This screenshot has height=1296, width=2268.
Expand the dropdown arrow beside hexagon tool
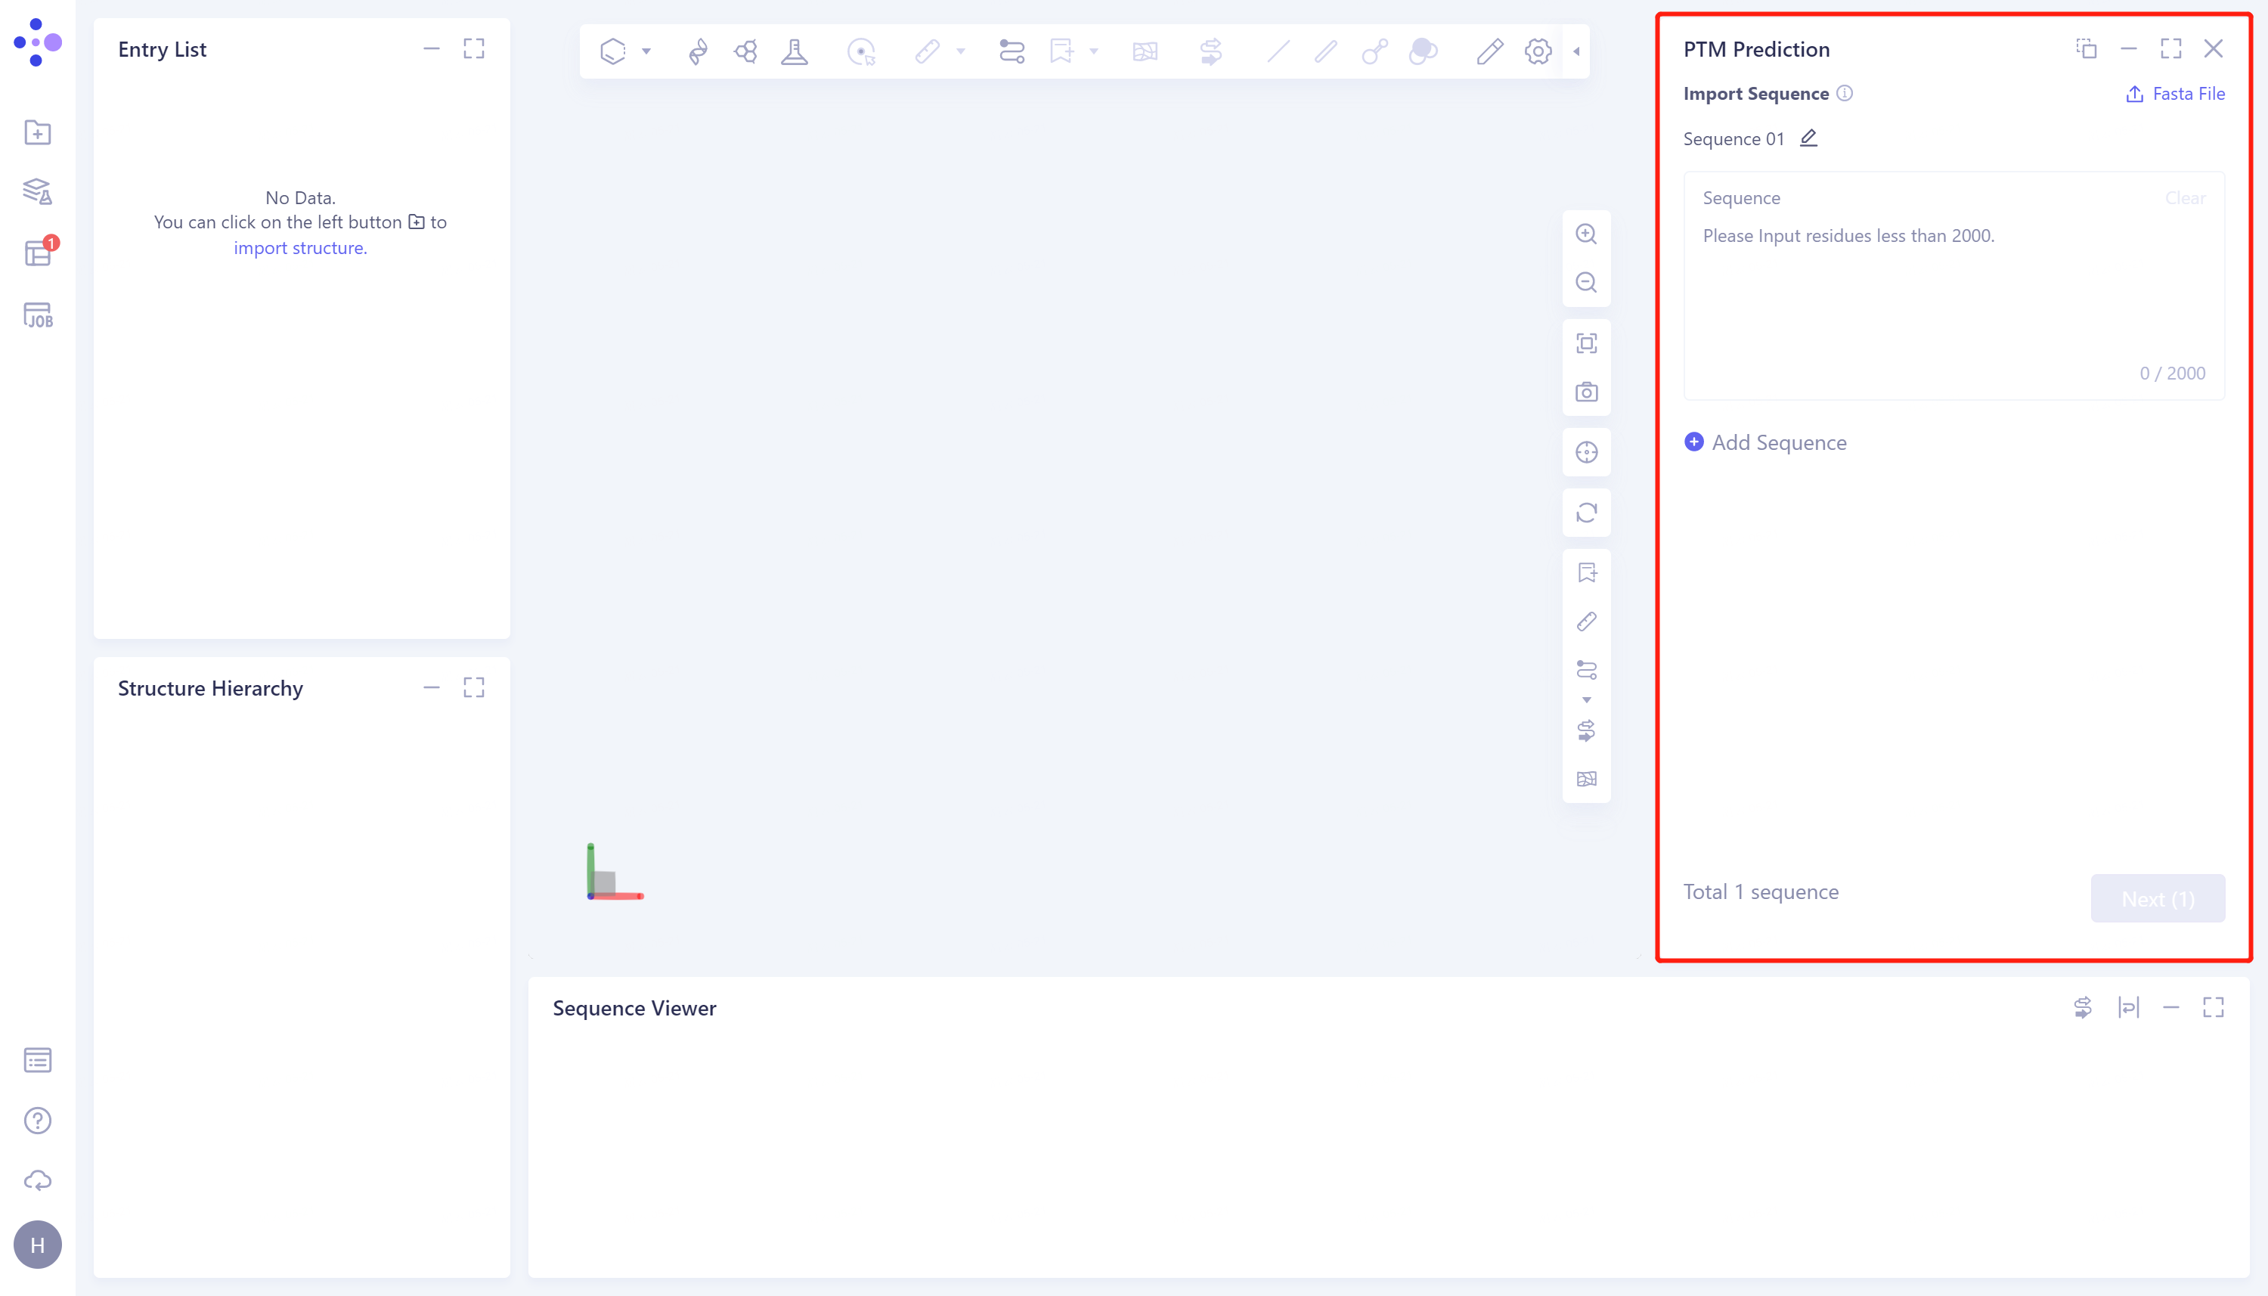[x=647, y=51]
